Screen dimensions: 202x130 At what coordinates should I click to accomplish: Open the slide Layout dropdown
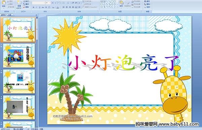[x=26, y=1]
